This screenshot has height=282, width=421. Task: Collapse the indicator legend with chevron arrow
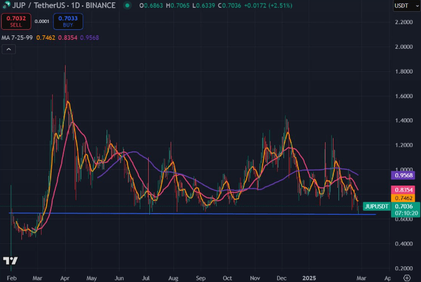[8, 49]
